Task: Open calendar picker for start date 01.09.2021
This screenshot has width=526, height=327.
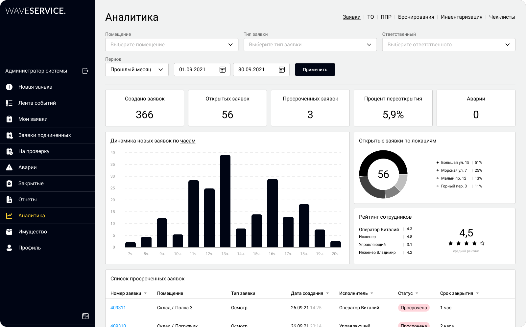Action: [x=223, y=70]
